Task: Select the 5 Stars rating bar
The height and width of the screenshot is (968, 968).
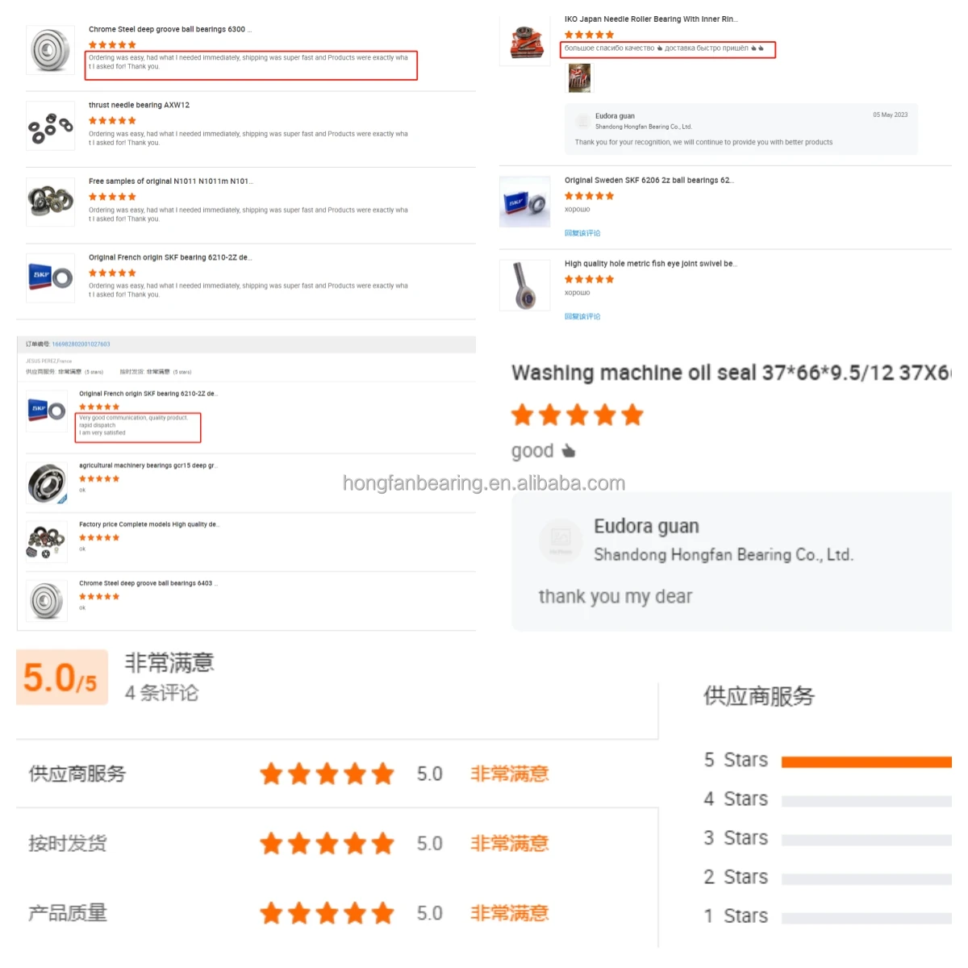Action: pyautogui.click(x=866, y=762)
